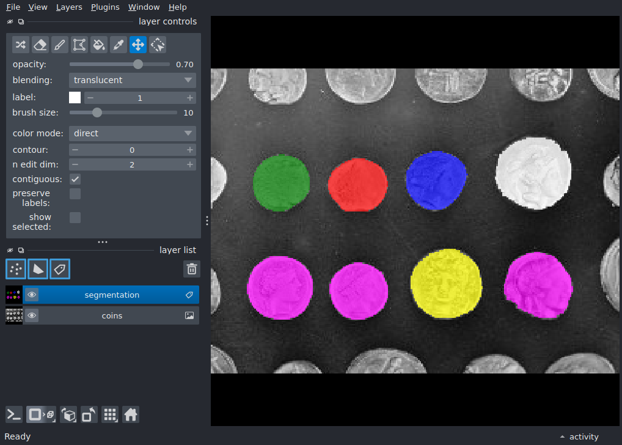
Task: Activate the transform layer tool
Action: tap(158, 45)
